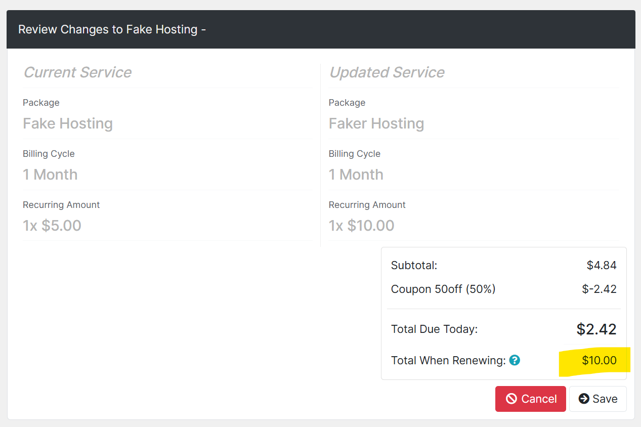Screen dimensions: 641x427
Task: Click the updated recurring amount '1x $10.00'
Action: [x=361, y=226]
